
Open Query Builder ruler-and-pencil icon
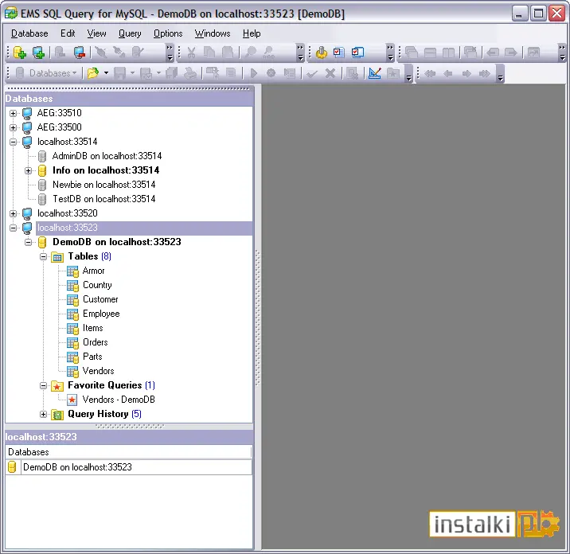tap(375, 73)
